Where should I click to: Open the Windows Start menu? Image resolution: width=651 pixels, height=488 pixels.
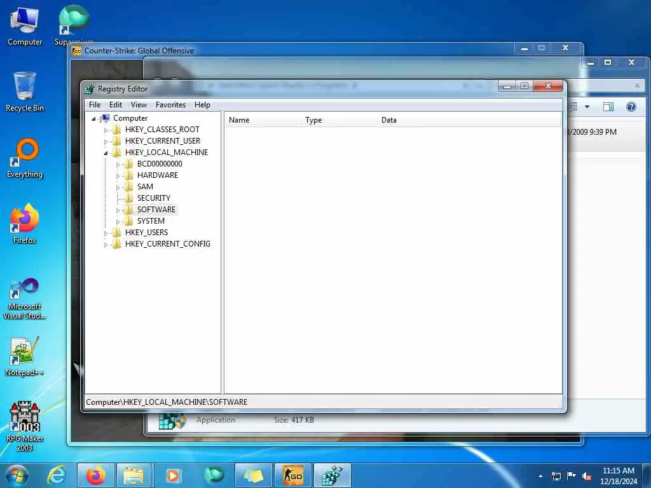pos(17,475)
